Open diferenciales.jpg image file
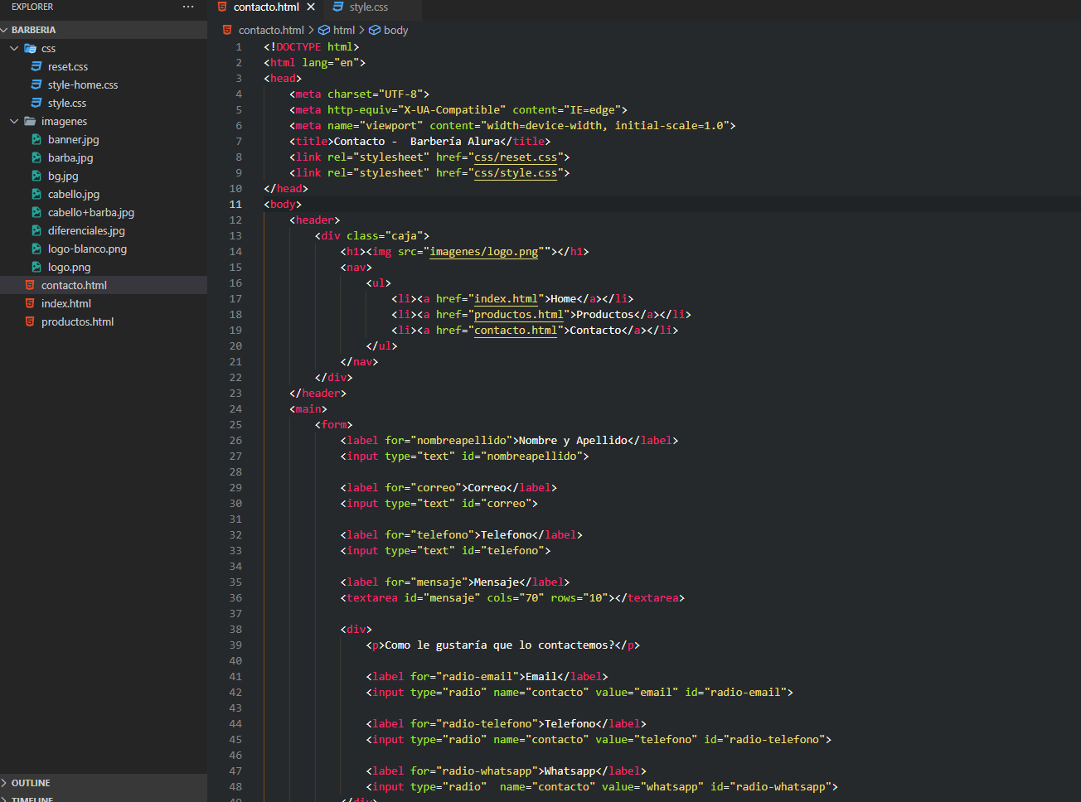This screenshot has height=802, width=1081. point(86,230)
